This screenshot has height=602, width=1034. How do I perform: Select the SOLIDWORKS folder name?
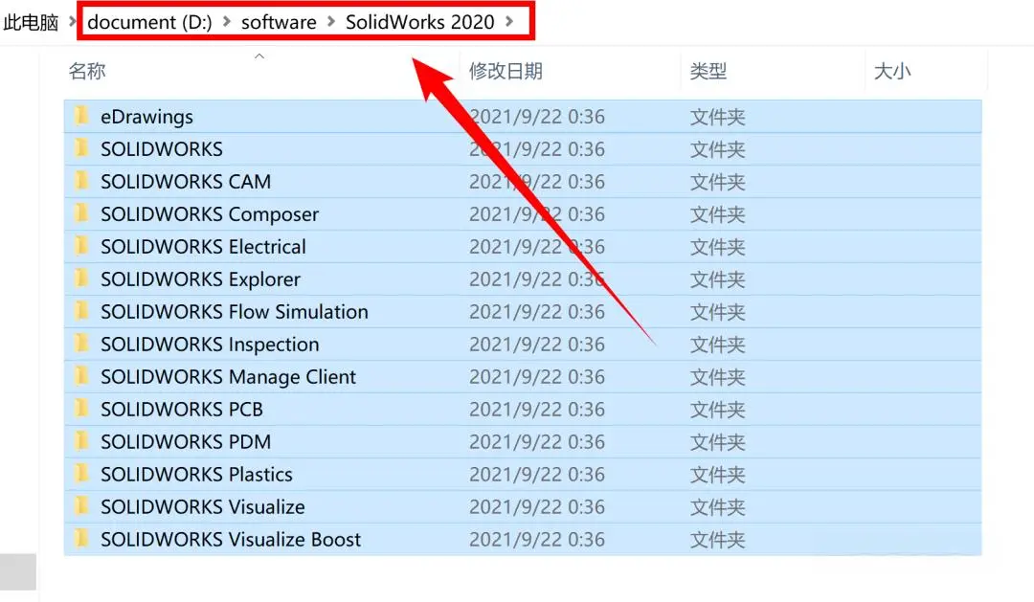[x=162, y=149]
